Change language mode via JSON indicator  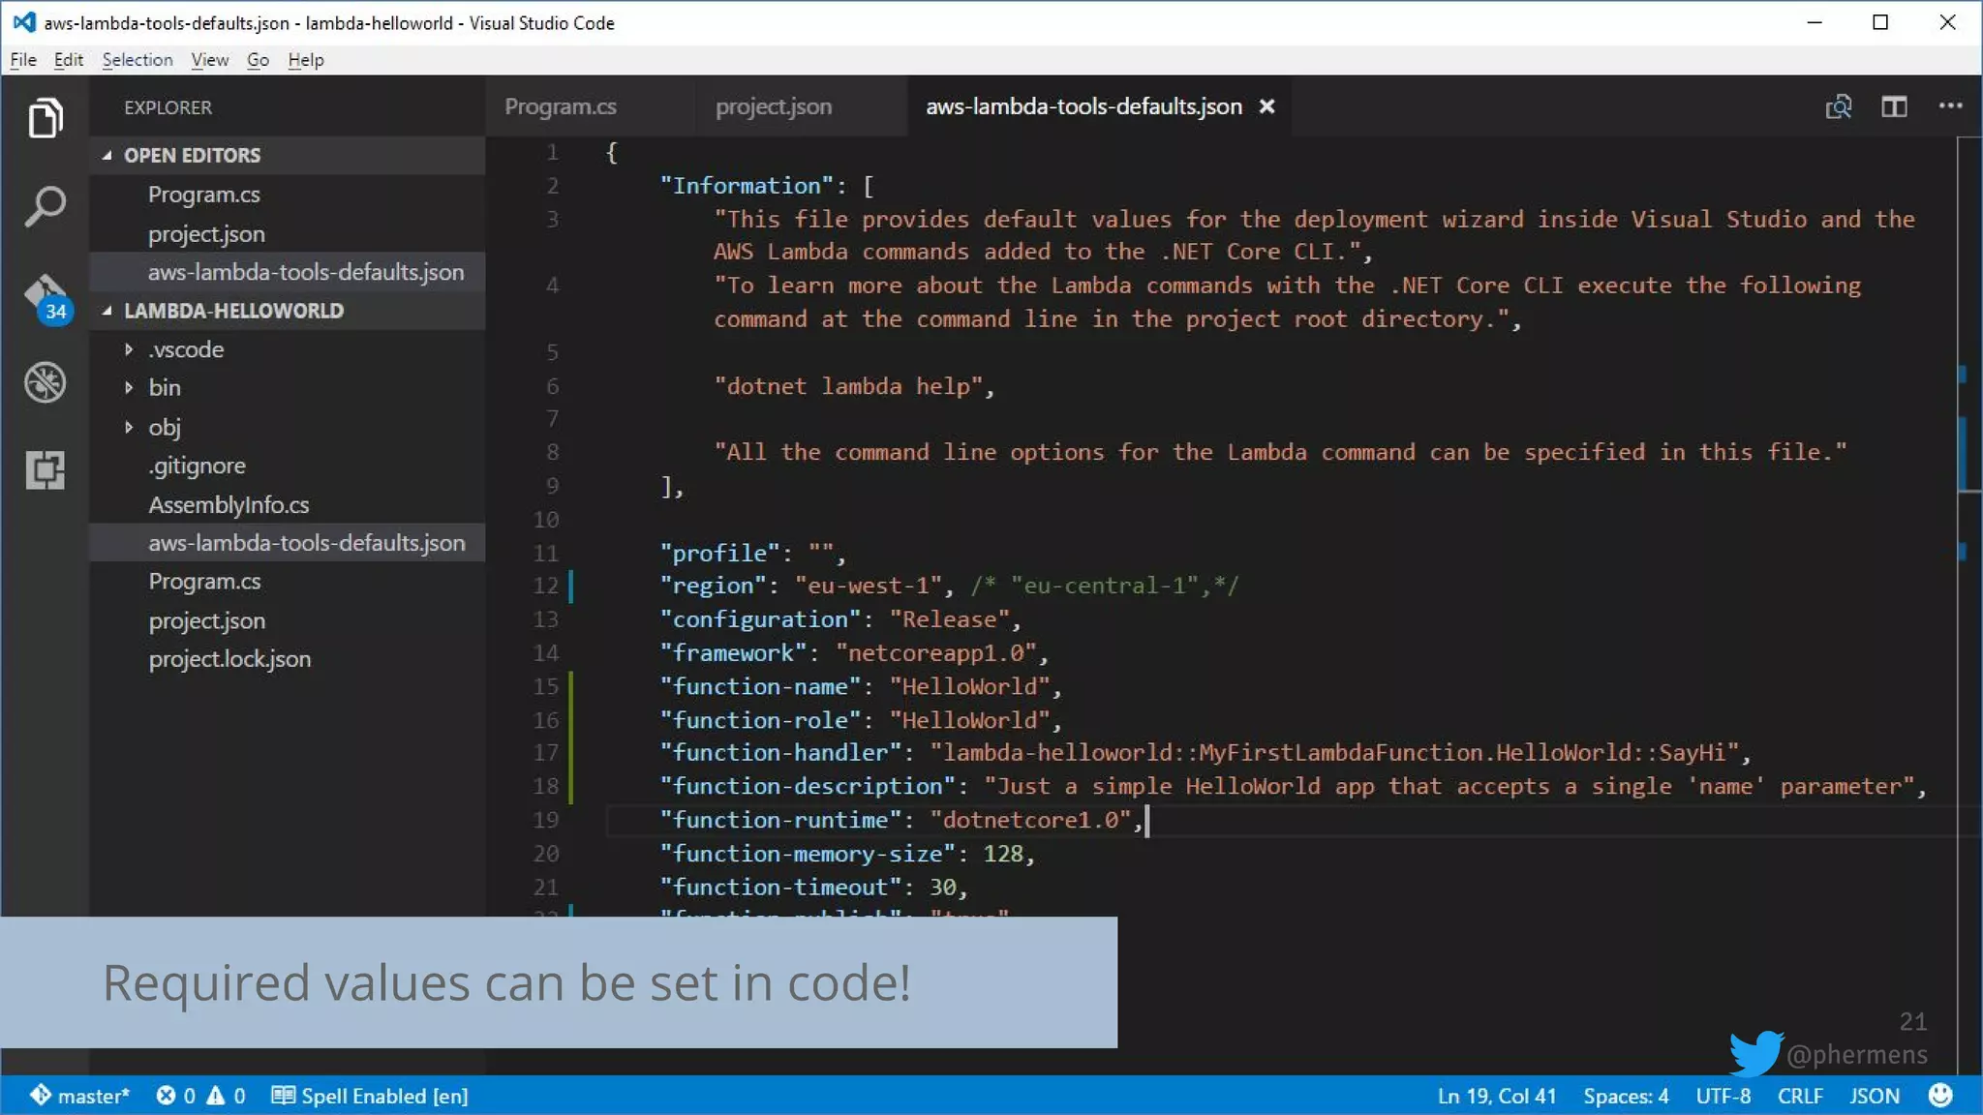click(x=1875, y=1095)
